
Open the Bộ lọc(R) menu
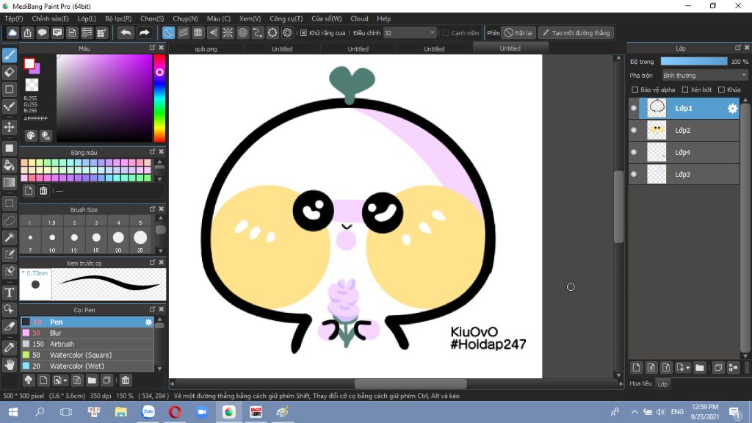118,18
